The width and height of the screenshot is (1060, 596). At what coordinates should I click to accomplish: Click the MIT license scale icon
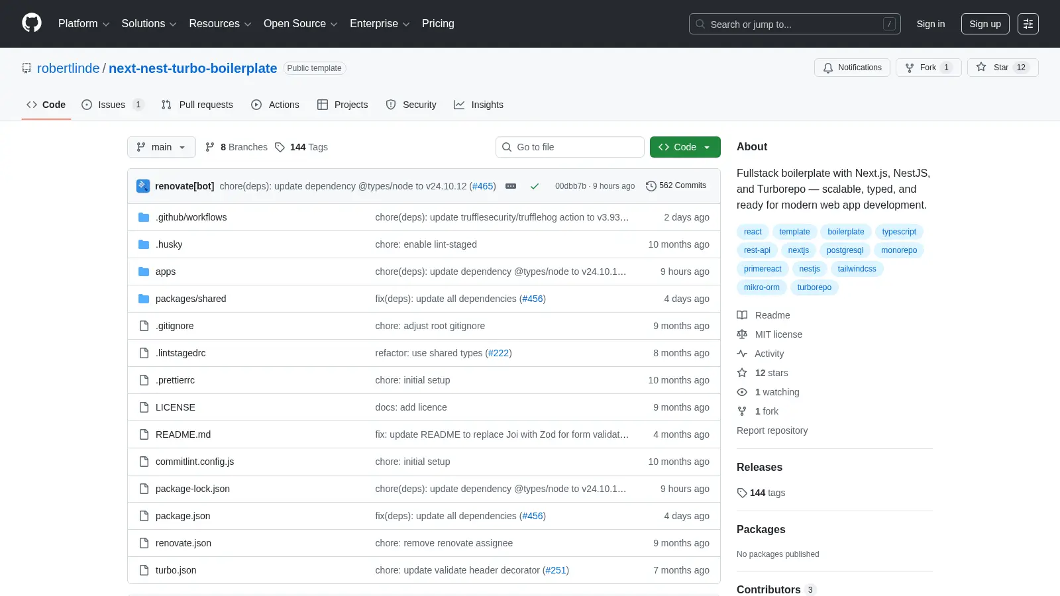[742, 334]
